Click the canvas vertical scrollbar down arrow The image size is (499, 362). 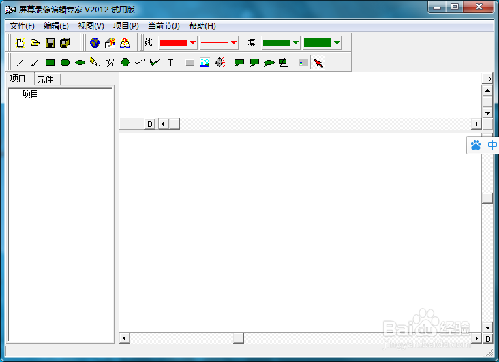pyautogui.click(x=487, y=328)
